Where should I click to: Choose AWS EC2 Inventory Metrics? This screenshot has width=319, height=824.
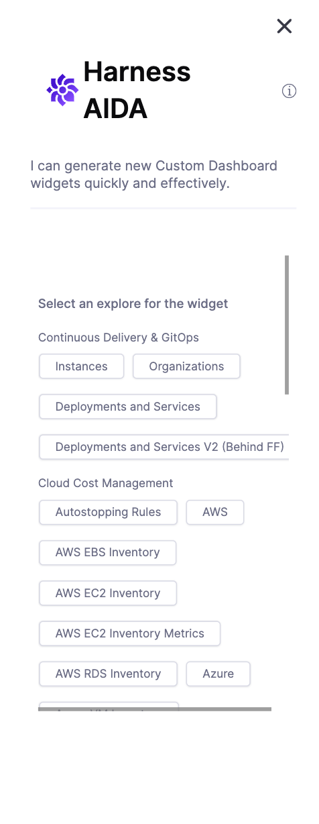point(130,633)
